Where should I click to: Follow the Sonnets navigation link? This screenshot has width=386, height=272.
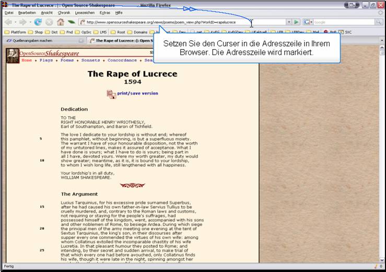click(x=90, y=60)
